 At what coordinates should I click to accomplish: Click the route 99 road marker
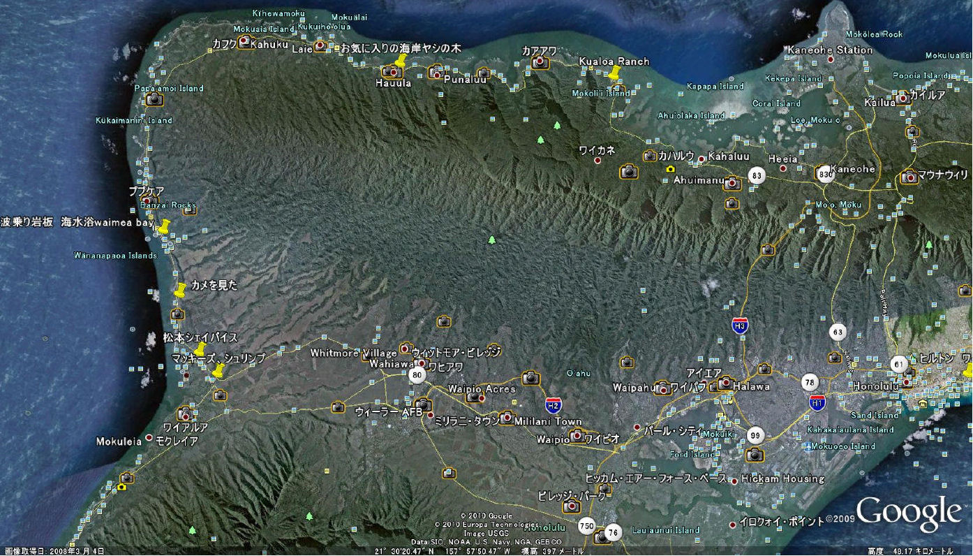tap(754, 436)
